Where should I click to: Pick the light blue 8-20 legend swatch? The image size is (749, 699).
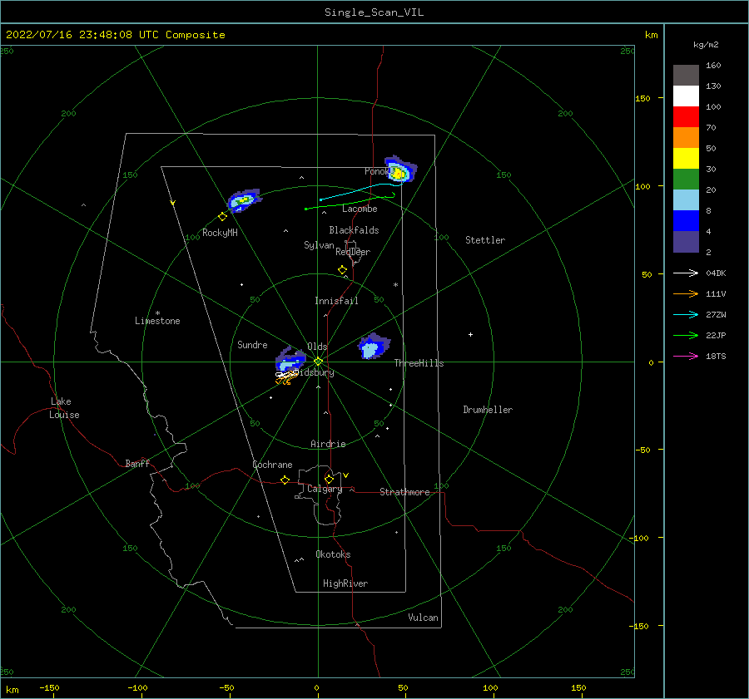tap(686, 200)
